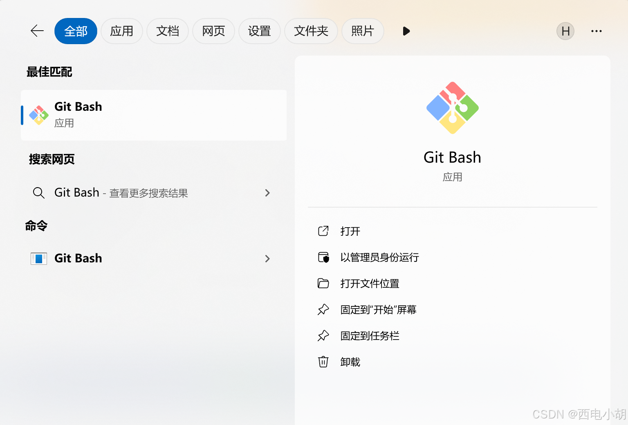Screen dimensions: 628x425
Task: Click the pin icon for Start screen
Action: point(323,310)
